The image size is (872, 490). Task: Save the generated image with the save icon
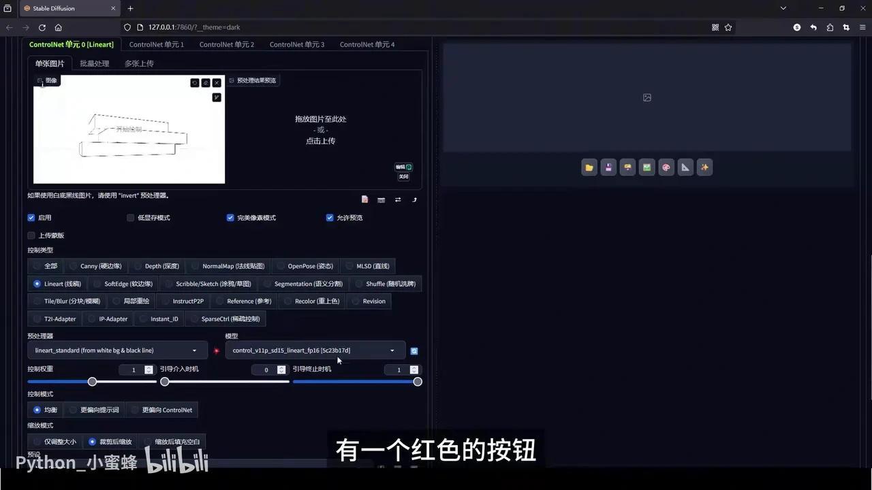click(x=608, y=167)
